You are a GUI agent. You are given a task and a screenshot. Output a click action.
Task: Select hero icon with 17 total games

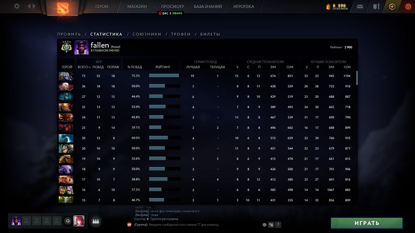coord(66,180)
